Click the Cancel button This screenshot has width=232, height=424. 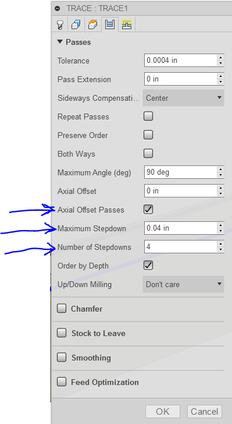(x=205, y=411)
